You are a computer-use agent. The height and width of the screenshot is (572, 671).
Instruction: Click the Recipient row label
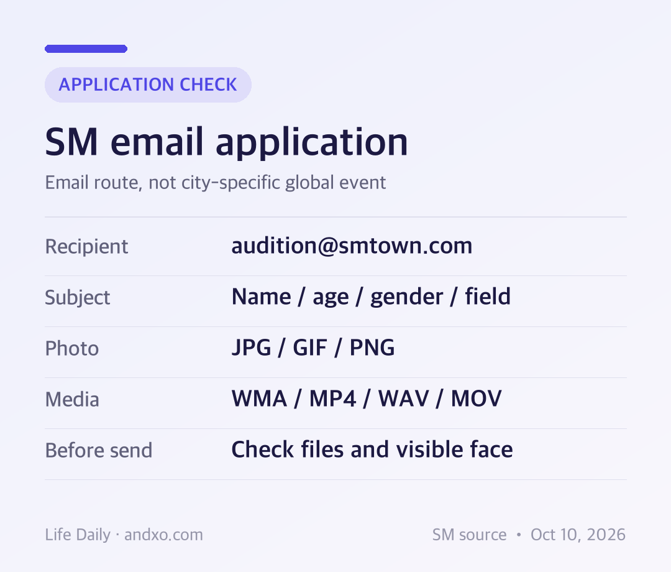point(86,247)
